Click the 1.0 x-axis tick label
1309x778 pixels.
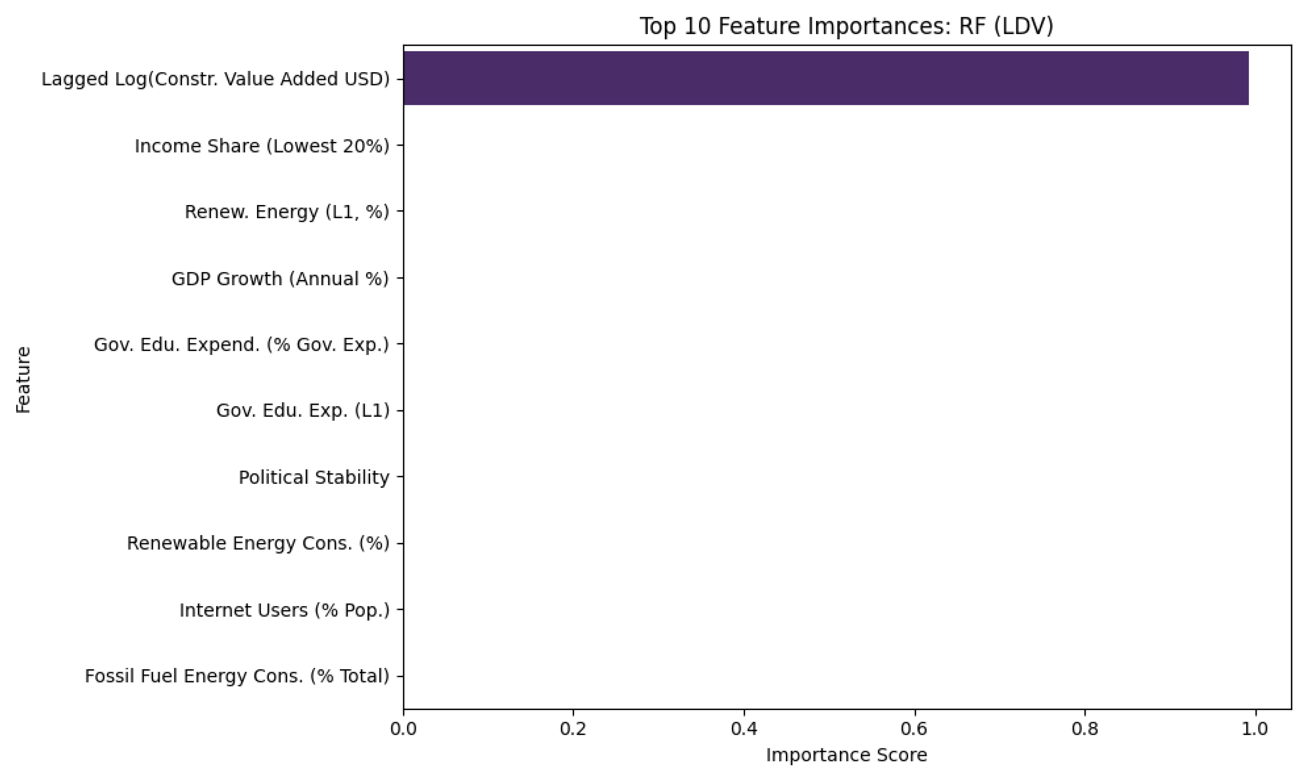tap(1255, 729)
